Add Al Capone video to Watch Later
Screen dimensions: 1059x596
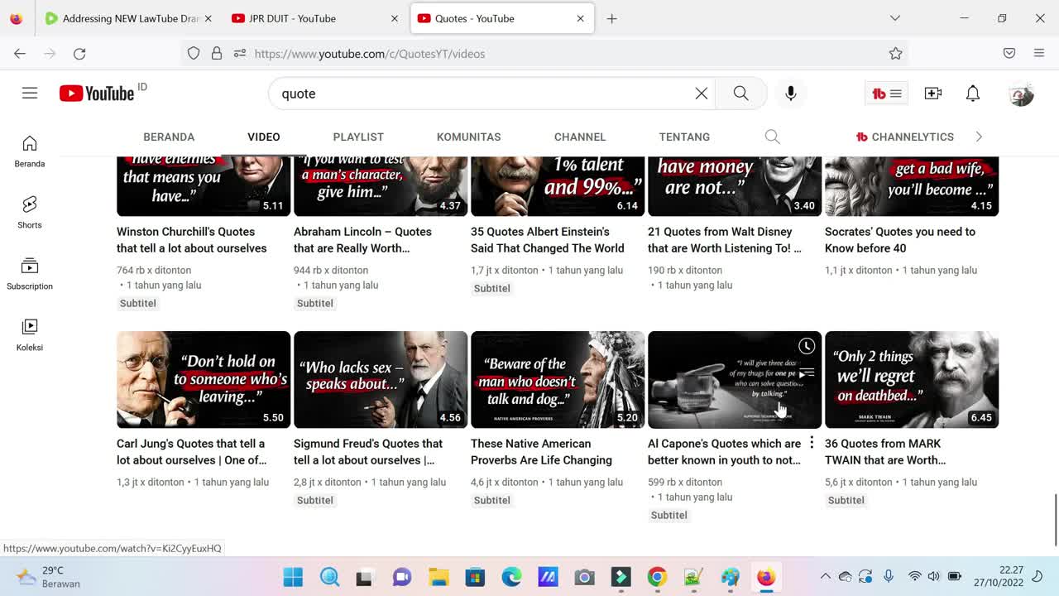(x=807, y=346)
